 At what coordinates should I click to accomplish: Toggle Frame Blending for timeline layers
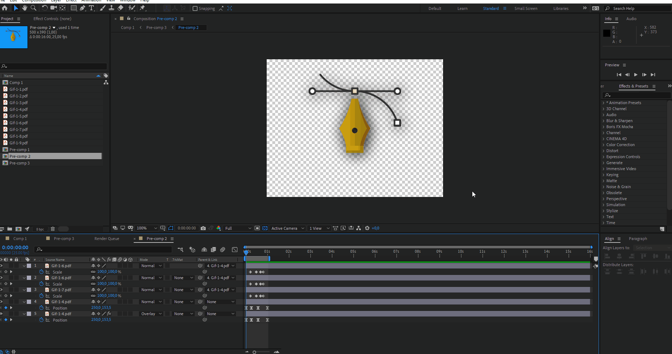click(x=213, y=250)
